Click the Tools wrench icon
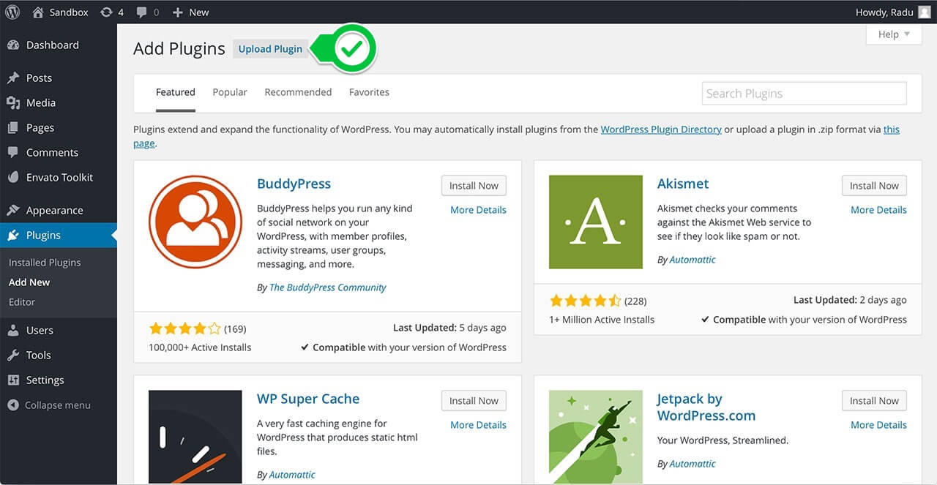 13,355
